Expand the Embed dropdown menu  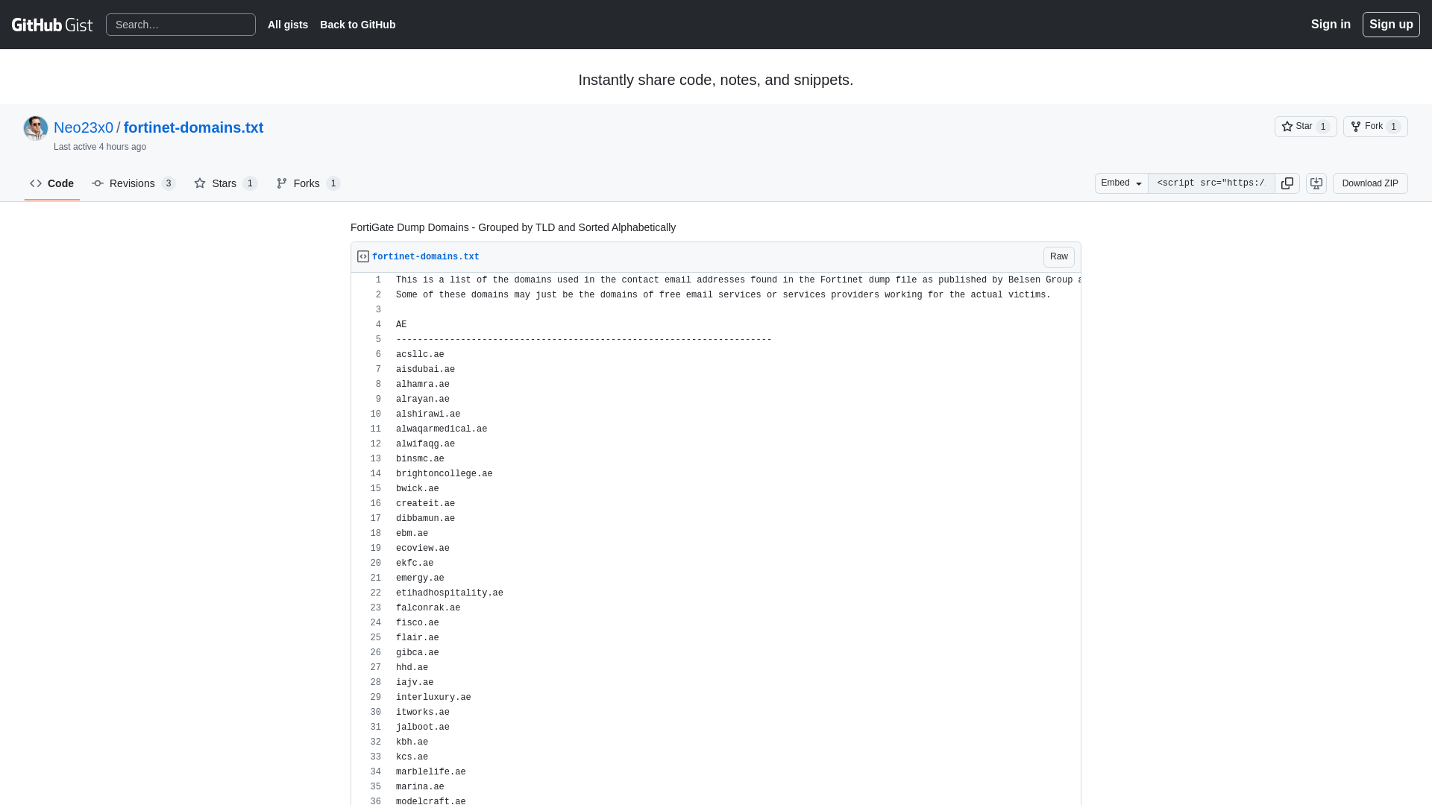pyautogui.click(x=1121, y=184)
